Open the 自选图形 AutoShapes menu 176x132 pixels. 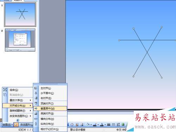27,125
